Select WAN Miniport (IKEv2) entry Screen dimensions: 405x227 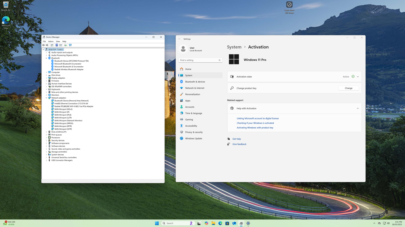click(63, 109)
